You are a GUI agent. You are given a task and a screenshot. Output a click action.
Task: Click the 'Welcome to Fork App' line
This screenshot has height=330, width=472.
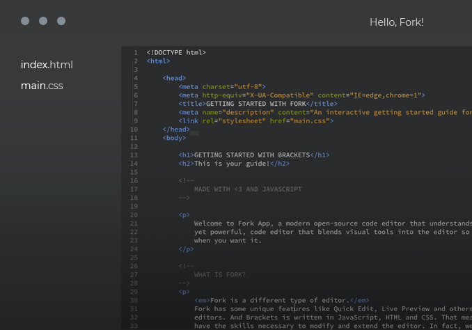point(333,223)
